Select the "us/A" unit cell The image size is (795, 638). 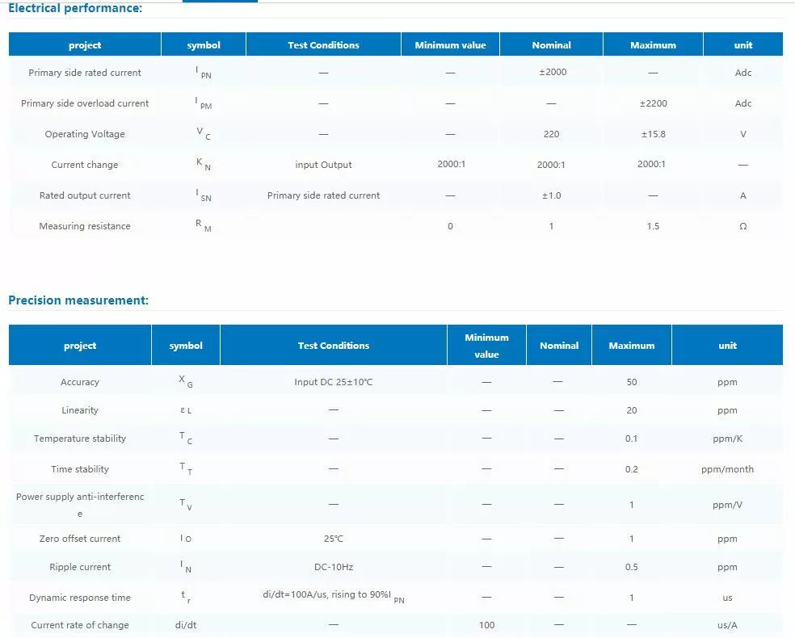pos(727,625)
